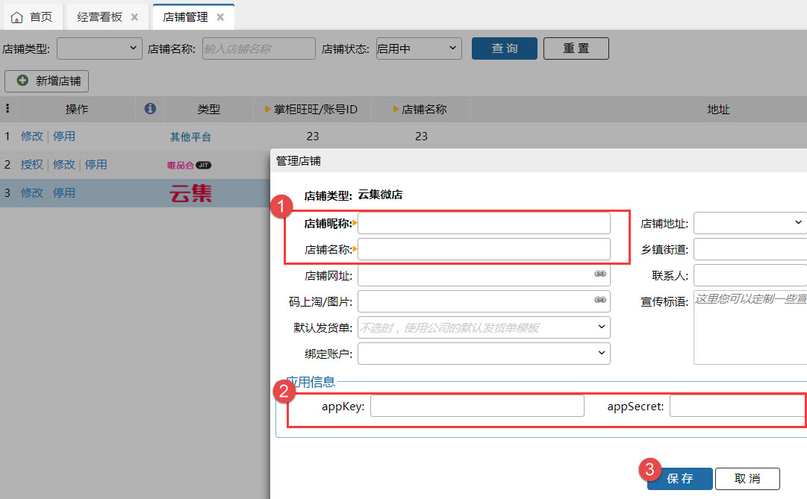Focus the dialog 店铺名称 input field
The width and height of the screenshot is (807, 499).
(484, 249)
